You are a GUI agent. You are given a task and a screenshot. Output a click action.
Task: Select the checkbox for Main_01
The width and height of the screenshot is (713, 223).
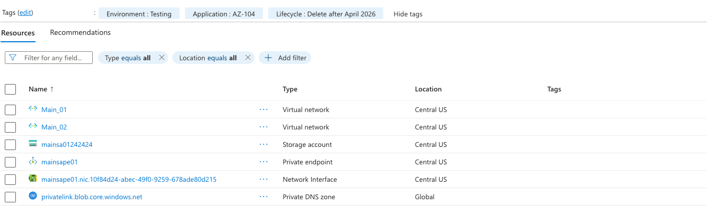(x=11, y=109)
